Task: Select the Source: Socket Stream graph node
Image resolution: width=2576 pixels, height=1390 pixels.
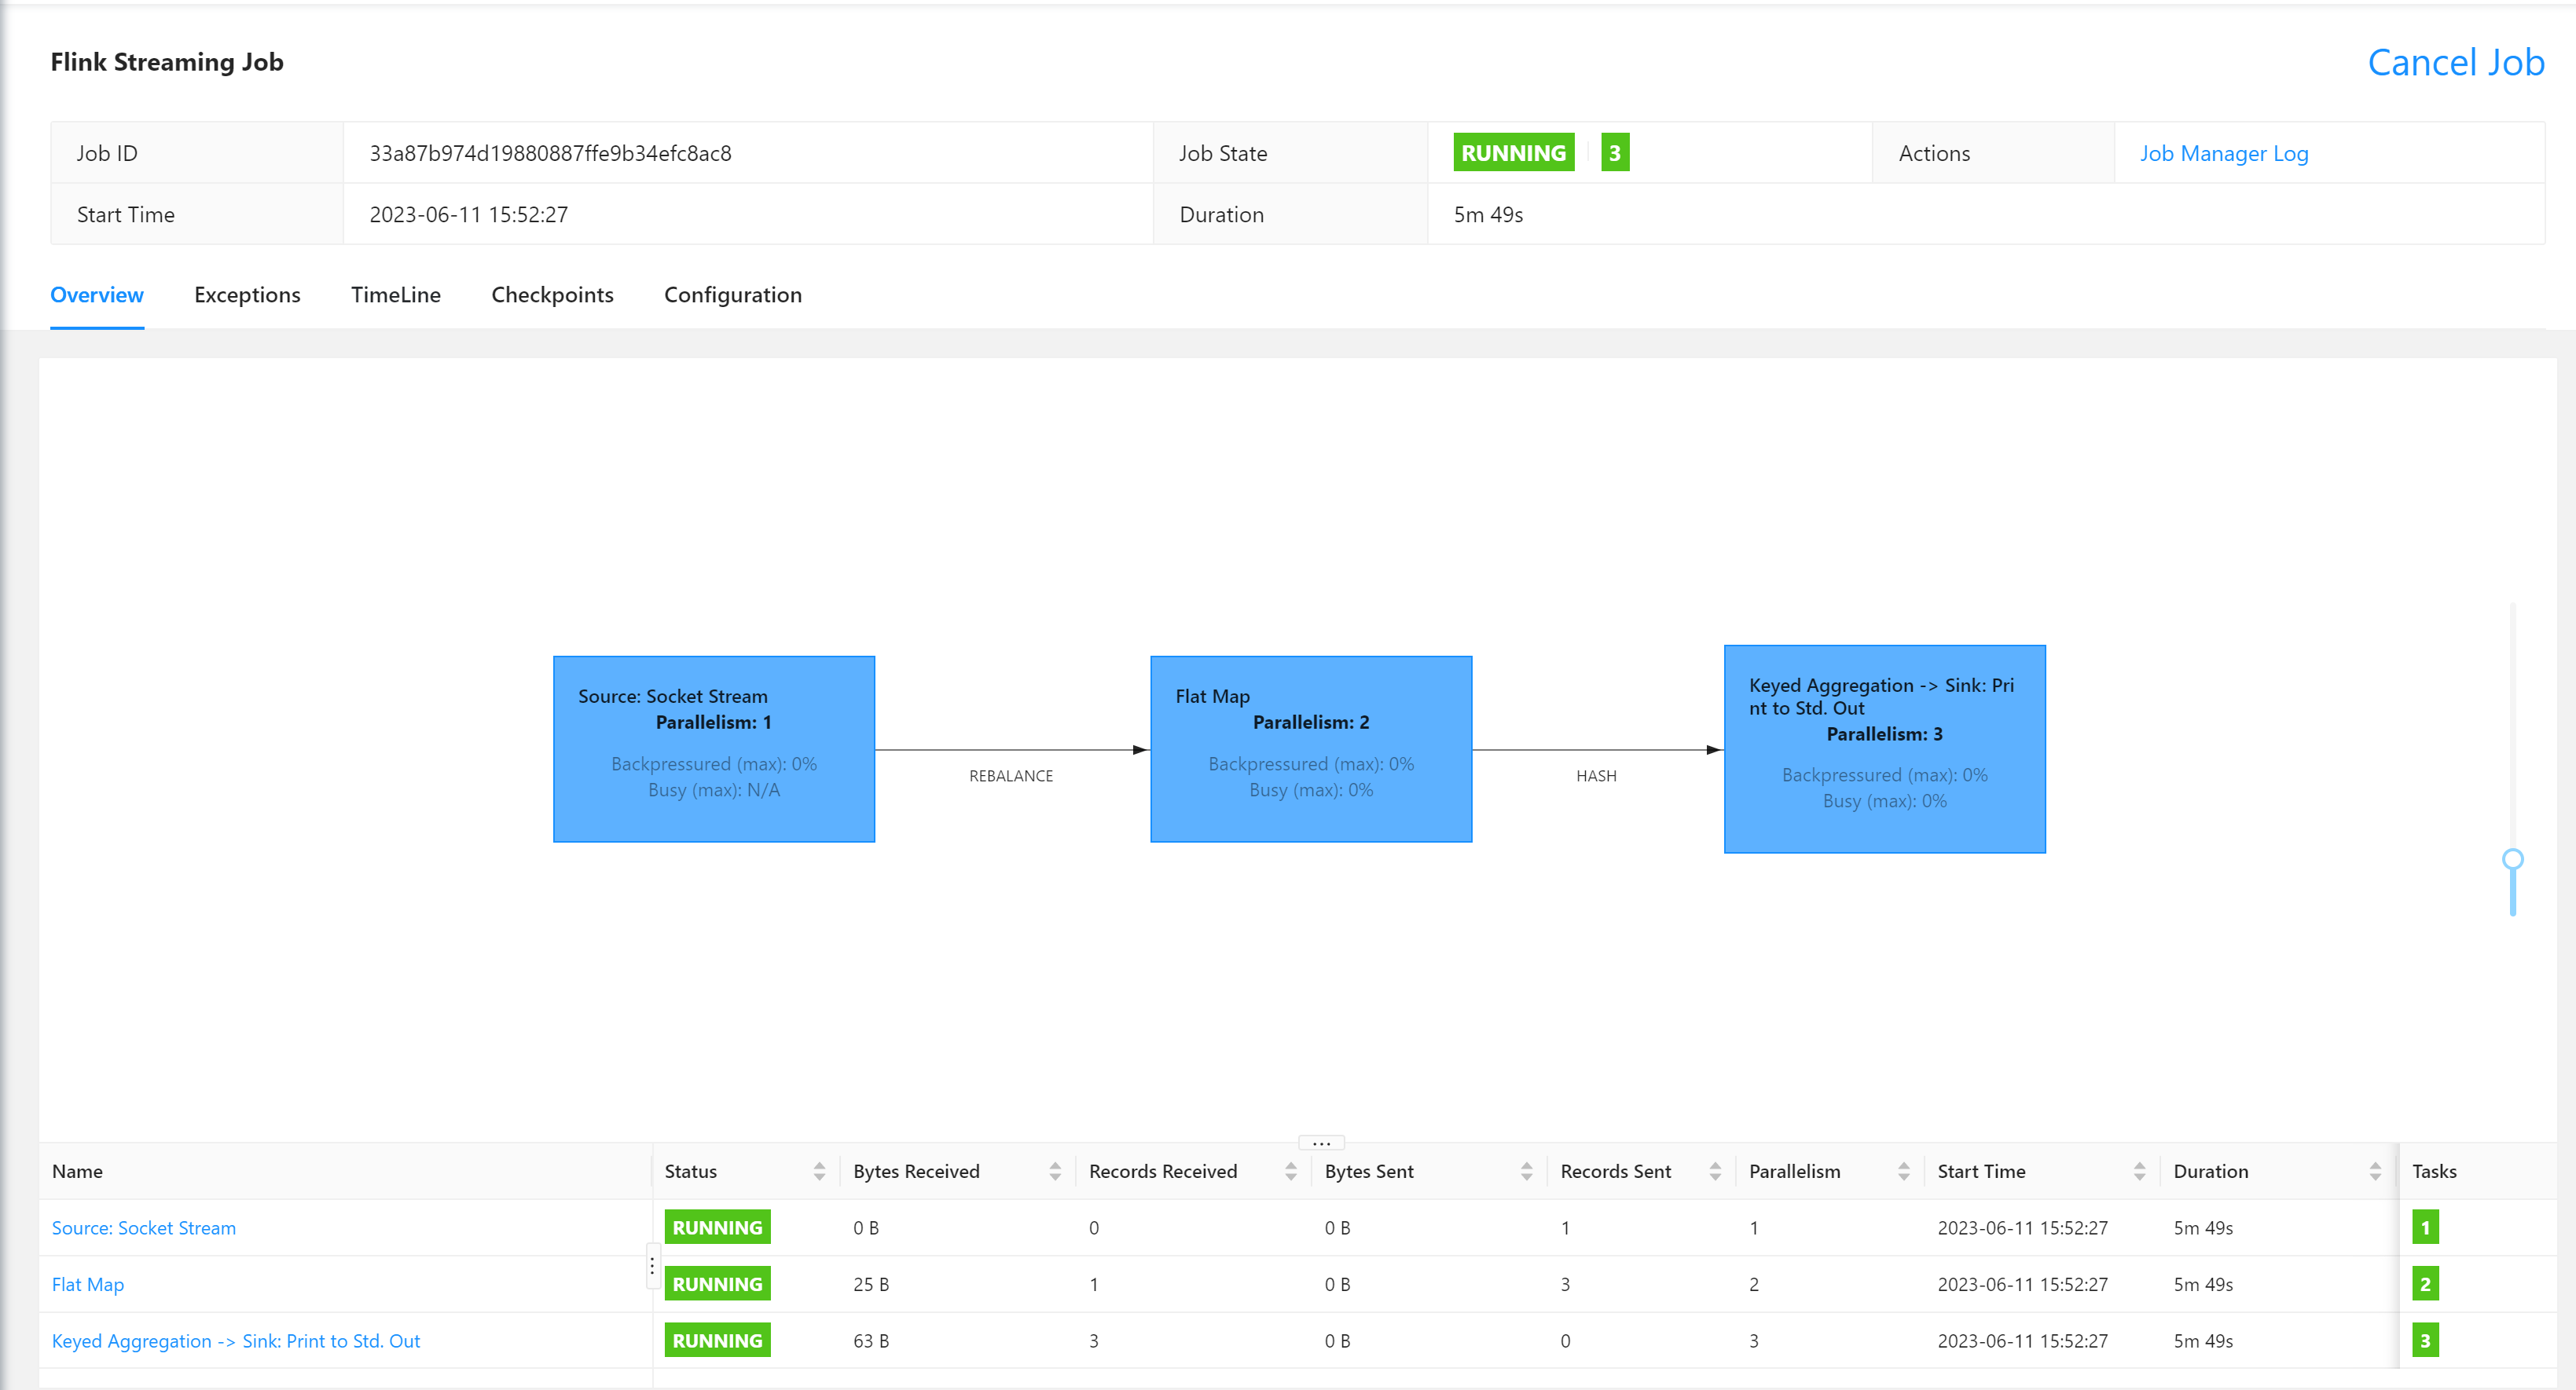Action: (713, 748)
